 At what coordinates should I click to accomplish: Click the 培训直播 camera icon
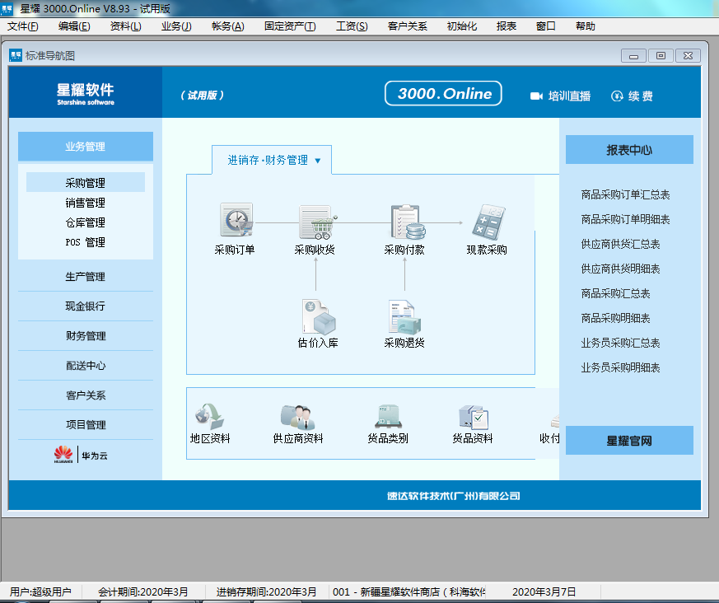536,96
